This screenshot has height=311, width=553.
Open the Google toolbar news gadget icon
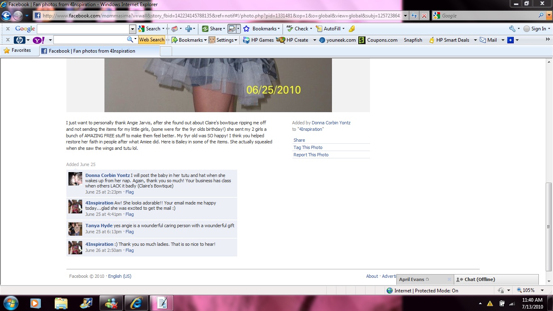(x=175, y=29)
